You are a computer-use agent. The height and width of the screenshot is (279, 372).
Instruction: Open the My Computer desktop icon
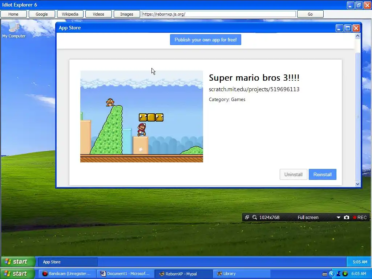14,31
